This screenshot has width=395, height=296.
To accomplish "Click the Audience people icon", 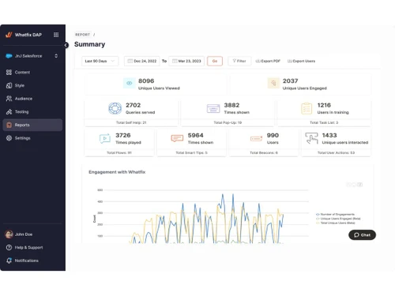I will pos(9,99).
